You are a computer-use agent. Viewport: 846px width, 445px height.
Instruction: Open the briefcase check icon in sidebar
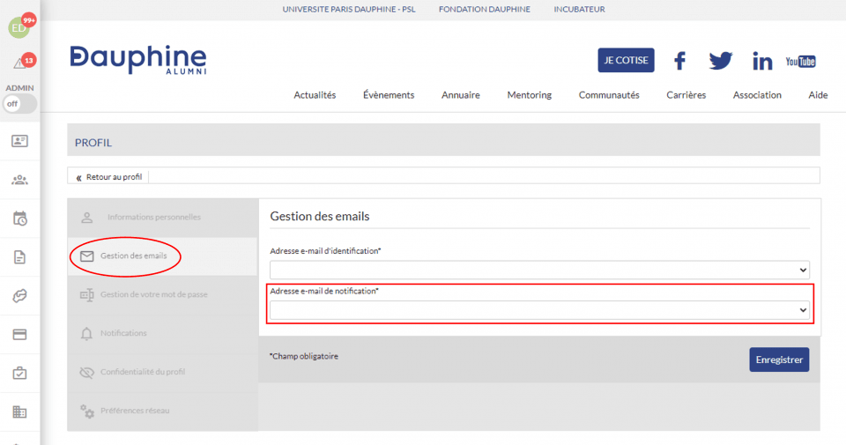20,374
